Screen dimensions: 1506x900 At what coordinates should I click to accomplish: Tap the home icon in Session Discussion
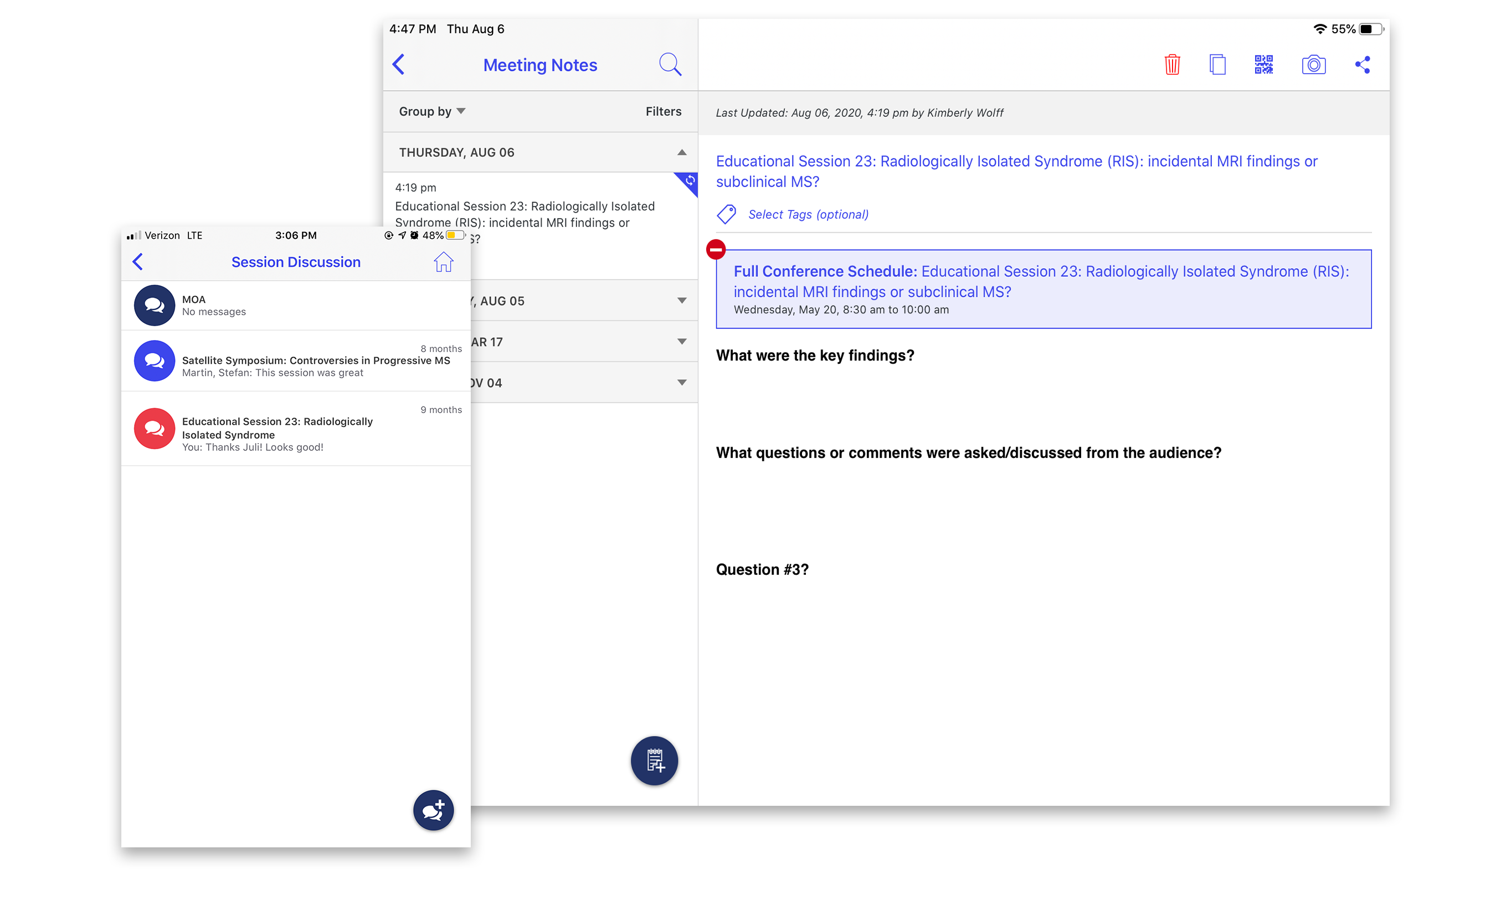443,262
